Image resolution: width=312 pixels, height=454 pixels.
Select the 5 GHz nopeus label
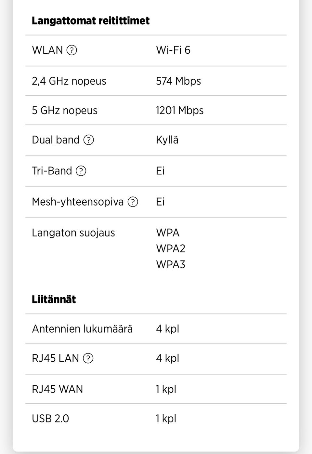point(64,110)
